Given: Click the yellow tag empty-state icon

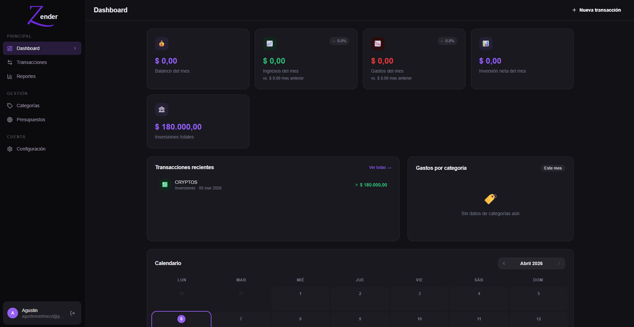Looking at the screenshot, I should coord(490,199).
